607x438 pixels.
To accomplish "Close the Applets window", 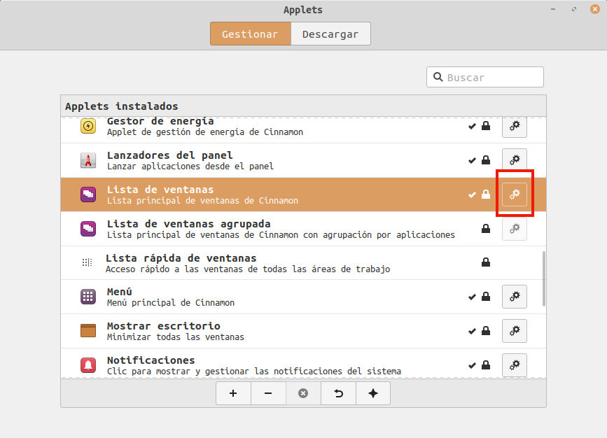I will pos(594,9).
